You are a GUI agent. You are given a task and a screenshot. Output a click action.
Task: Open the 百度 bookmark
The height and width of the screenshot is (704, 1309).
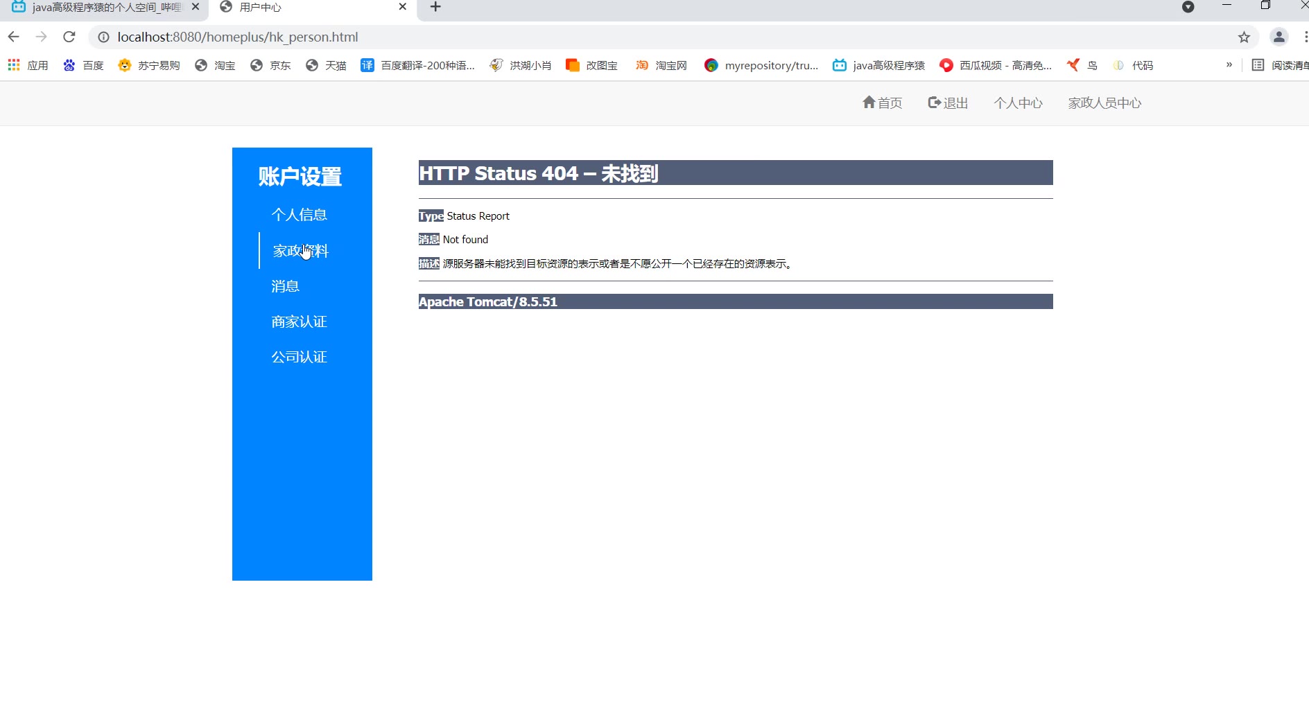tap(83, 65)
